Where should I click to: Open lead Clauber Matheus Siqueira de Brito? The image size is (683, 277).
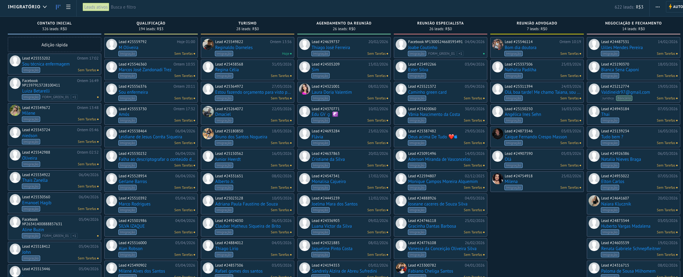248,226
